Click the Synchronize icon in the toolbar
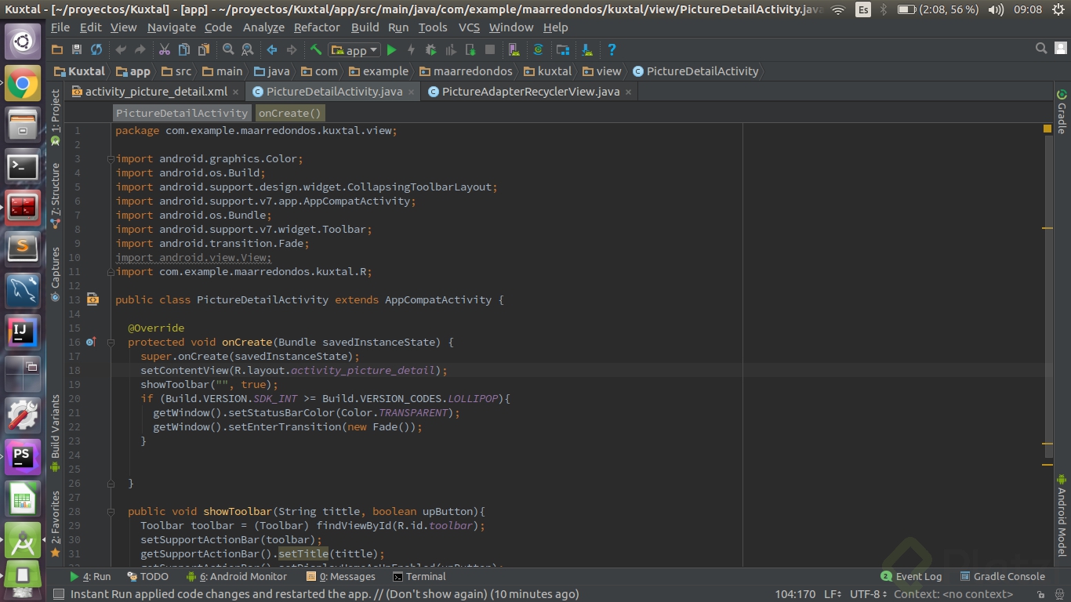Viewport: 1071px width, 602px height. point(96,50)
